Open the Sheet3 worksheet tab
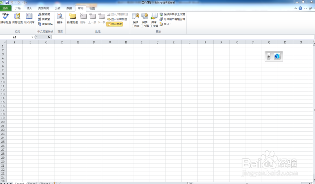The width and height of the screenshot is (315, 184). click(x=45, y=183)
